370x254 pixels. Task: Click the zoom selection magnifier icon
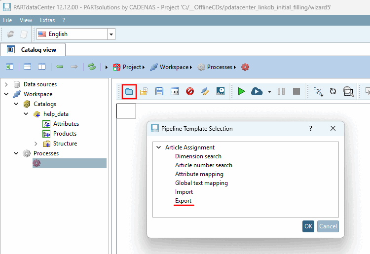[348, 92]
